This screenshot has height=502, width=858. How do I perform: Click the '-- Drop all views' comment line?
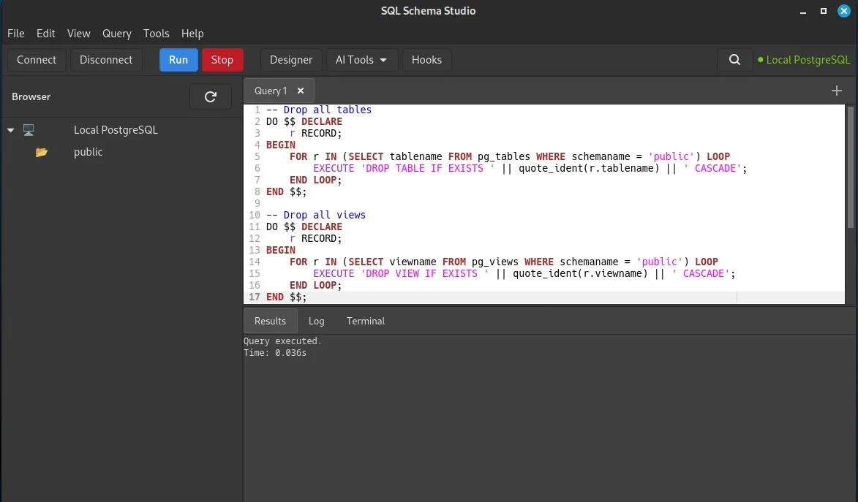click(316, 215)
